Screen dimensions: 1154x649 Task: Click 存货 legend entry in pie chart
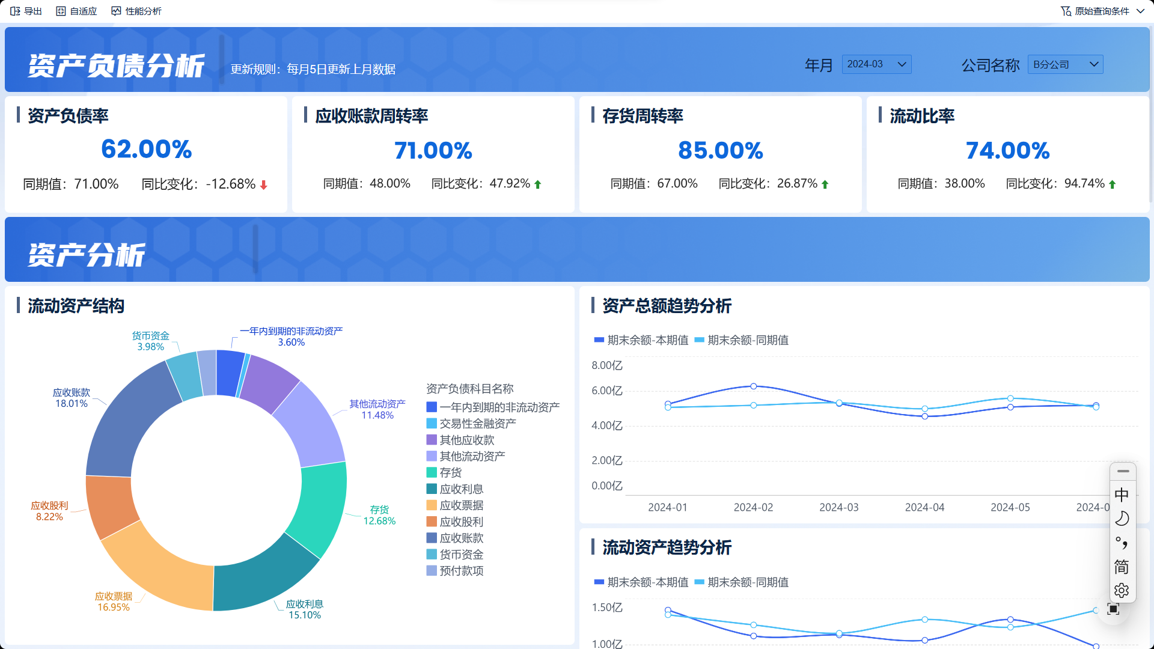tap(450, 472)
